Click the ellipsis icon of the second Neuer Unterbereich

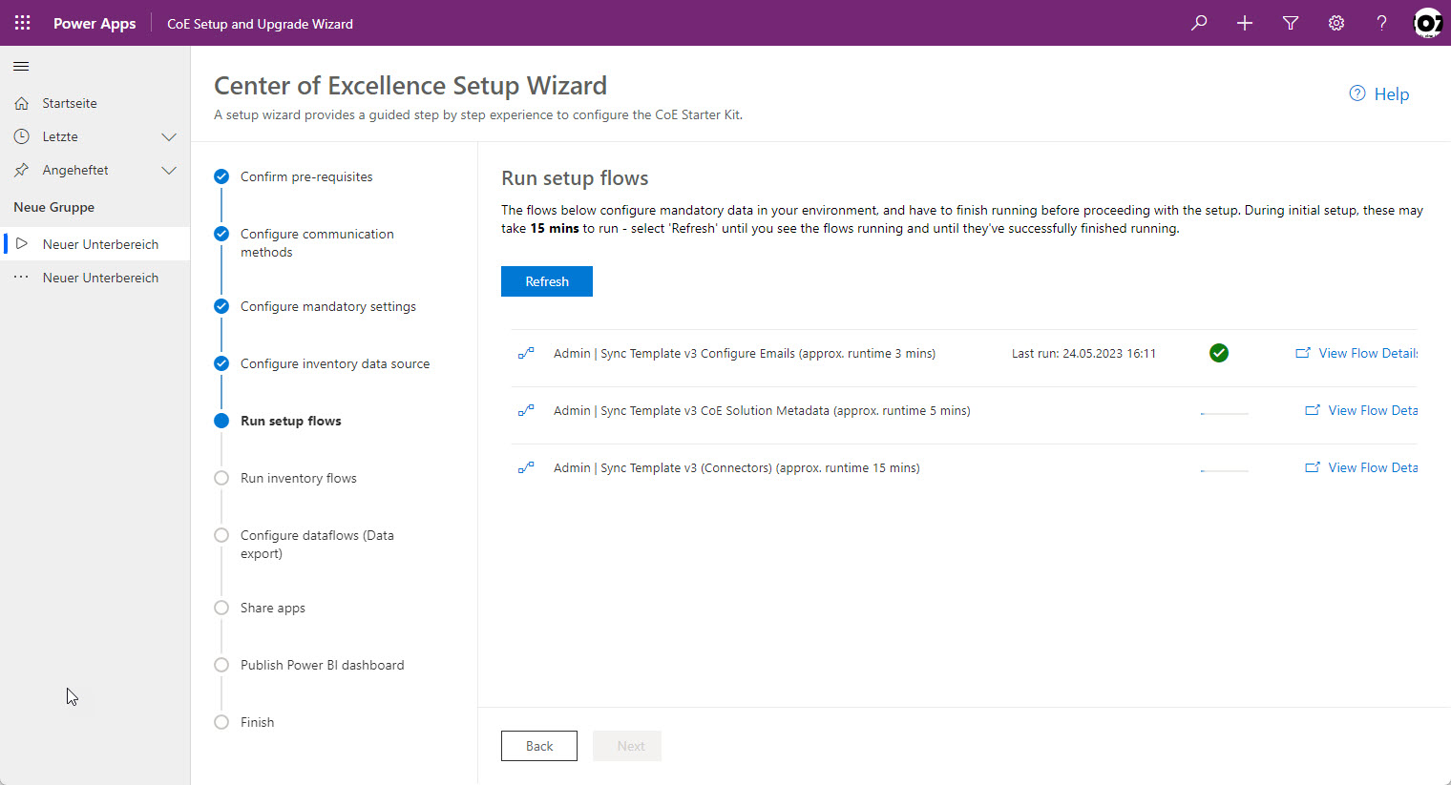[x=21, y=278]
